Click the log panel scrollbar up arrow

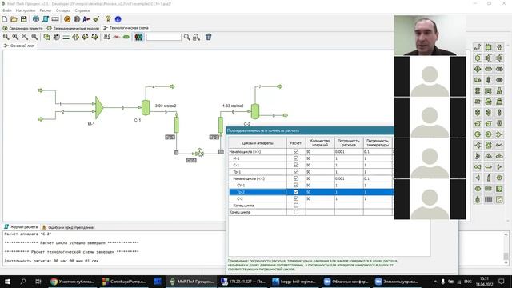tap(506, 234)
